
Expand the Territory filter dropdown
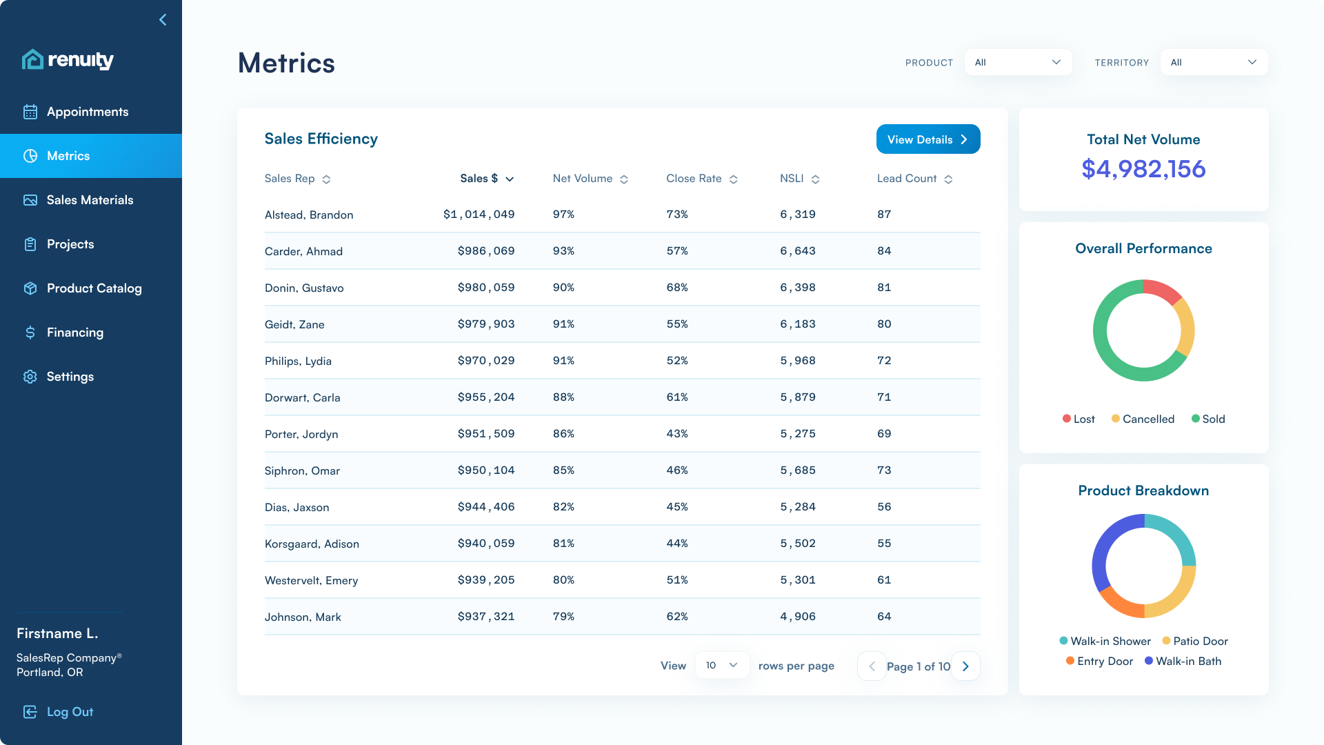(x=1214, y=62)
